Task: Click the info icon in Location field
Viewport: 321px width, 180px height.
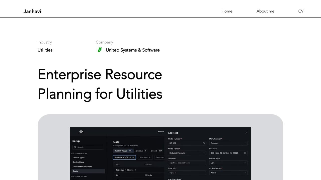Action: point(245,153)
